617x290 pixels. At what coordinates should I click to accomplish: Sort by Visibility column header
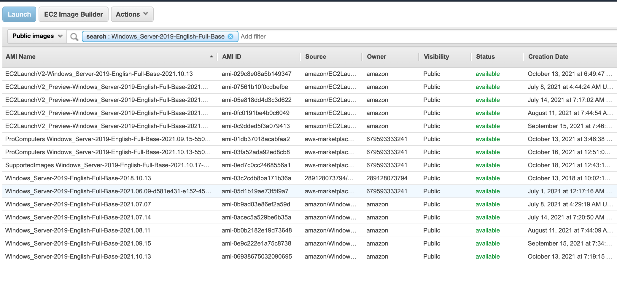point(436,57)
